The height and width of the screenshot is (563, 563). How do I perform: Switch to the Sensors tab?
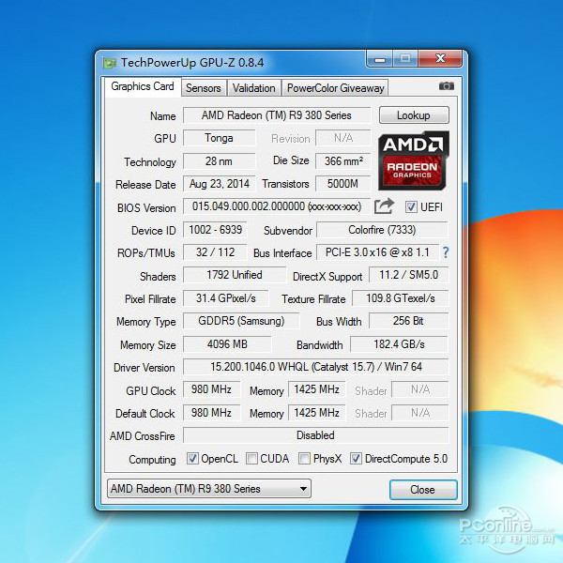(204, 88)
